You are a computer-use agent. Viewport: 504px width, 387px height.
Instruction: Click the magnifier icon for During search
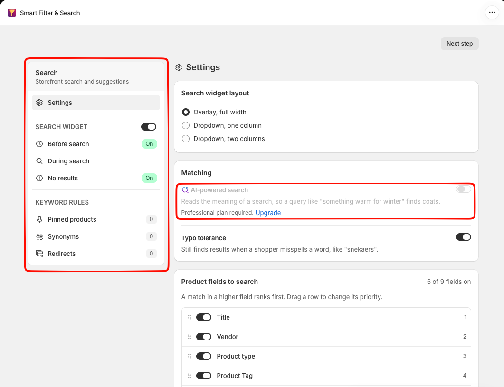coord(39,161)
